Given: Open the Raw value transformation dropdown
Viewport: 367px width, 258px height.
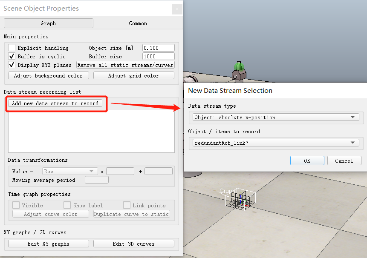Looking at the screenshot, I should pyautogui.click(x=70, y=171).
